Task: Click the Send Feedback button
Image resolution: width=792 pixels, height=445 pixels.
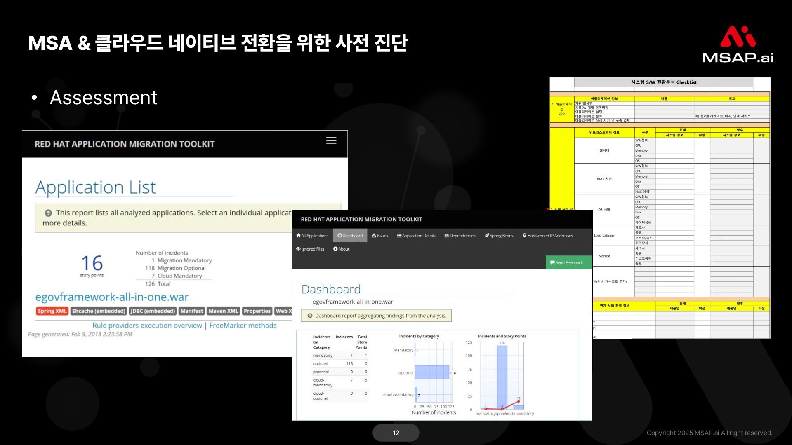Action: point(568,262)
